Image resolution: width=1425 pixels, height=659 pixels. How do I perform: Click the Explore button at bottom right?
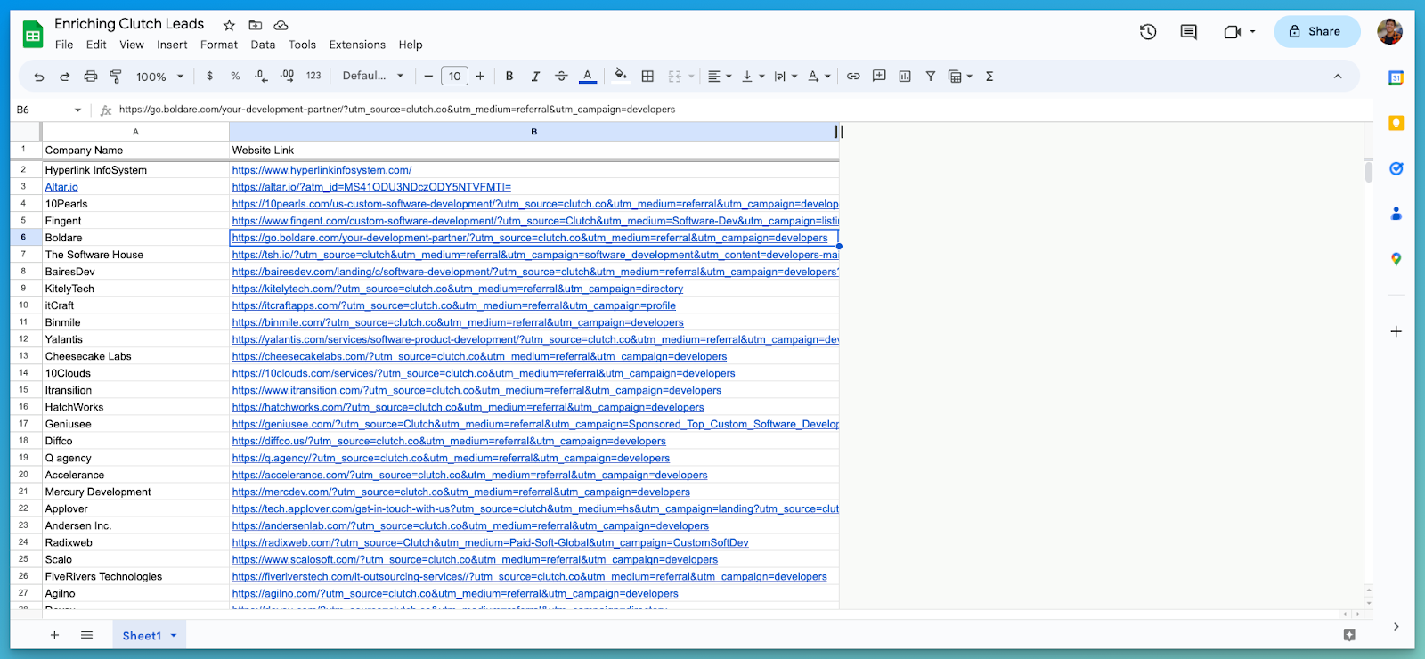click(1349, 635)
